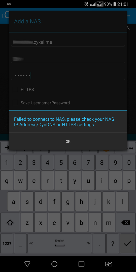Tap the battery status icon

(x=115, y=4)
